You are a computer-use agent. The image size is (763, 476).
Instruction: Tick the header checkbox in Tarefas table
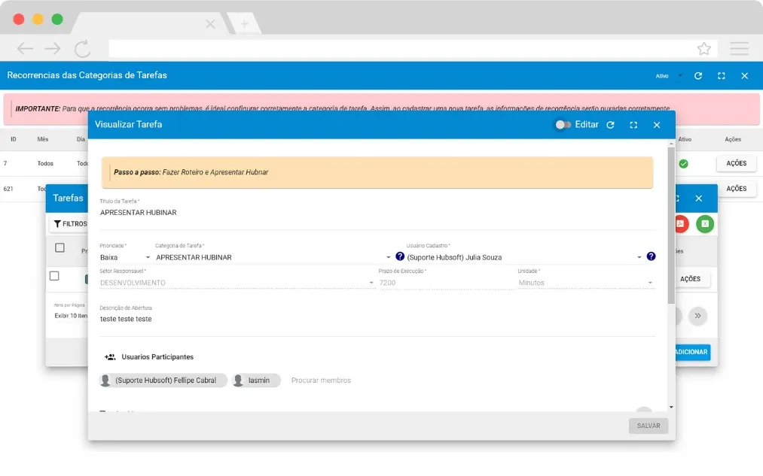click(x=60, y=247)
